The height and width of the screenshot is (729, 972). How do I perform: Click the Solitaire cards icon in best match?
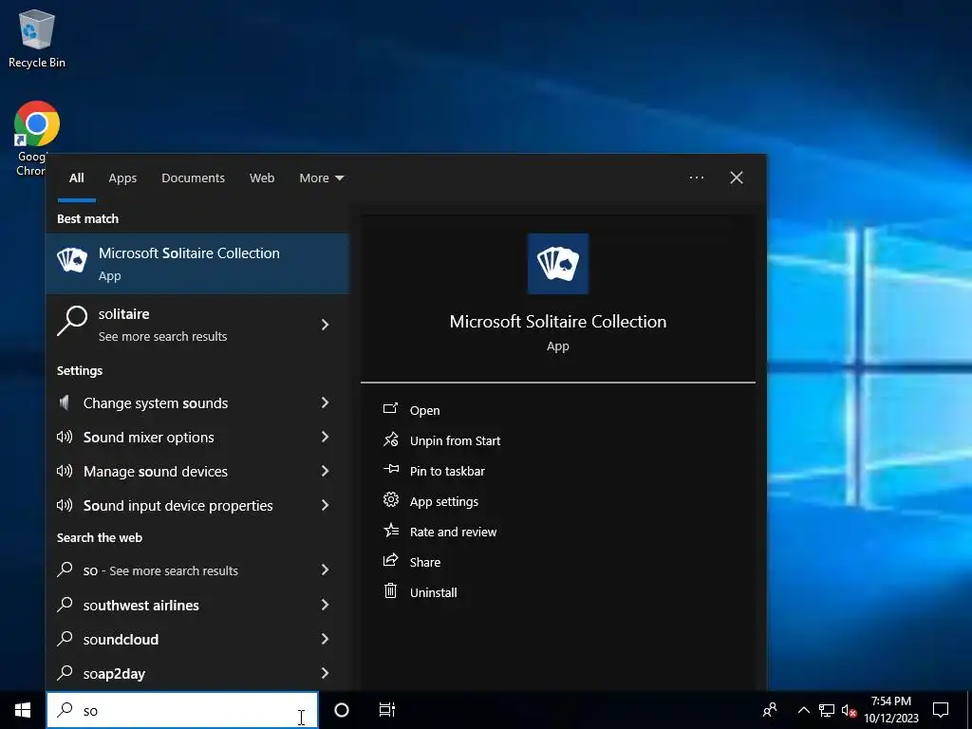click(x=72, y=260)
